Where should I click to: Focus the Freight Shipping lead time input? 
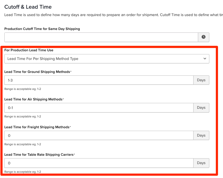[x=99, y=135]
